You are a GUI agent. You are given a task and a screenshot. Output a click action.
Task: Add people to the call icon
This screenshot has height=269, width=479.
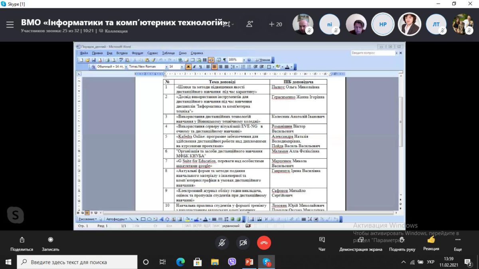[250, 24]
